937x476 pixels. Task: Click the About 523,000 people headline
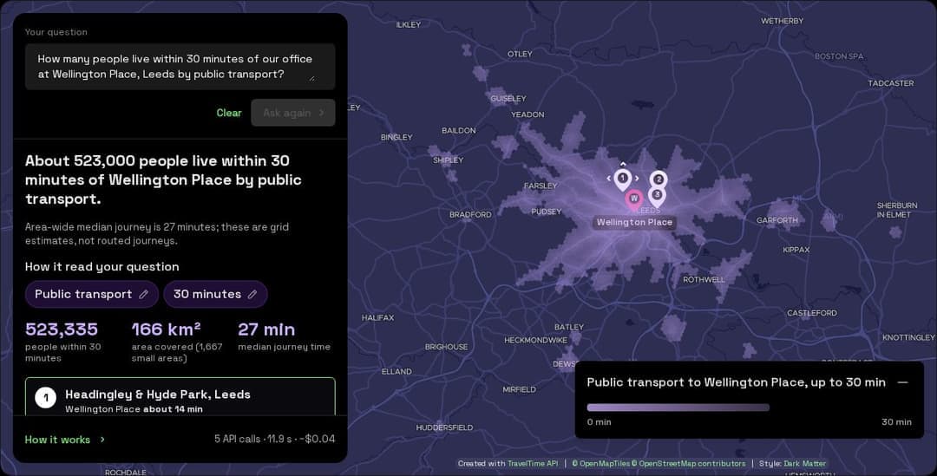[163, 179]
